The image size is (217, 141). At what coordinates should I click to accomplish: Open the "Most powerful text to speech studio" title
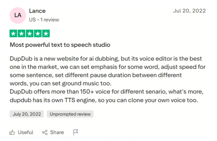(x=60, y=45)
